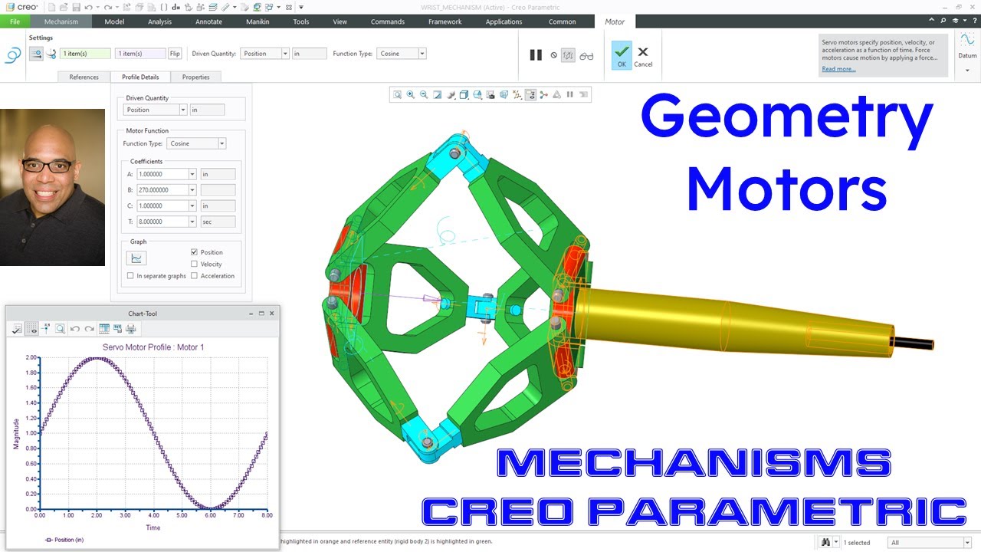Select the geometry rotation motor icon
The image size is (981, 552).
pos(51,54)
